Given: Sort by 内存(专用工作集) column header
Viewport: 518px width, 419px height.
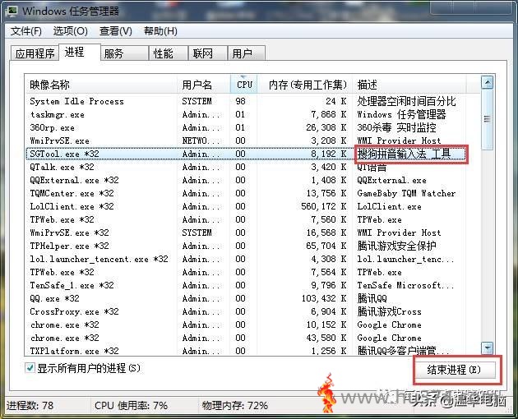Looking at the screenshot, I should pyautogui.click(x=304, y=85).
